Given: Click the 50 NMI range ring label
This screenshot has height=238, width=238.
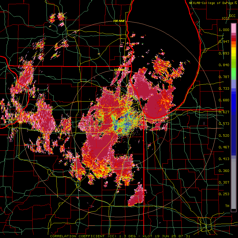Looking at the screenshot, I should pyautogui.click(x=119, y=70).
